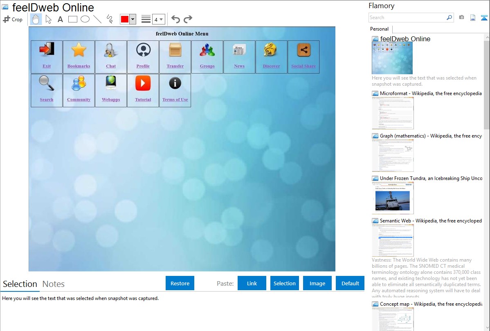The width and height of the screenshot is (490, 331).
Task: Click the search magnifier icon in Flamory panel
Action: (x=449, y=18)
